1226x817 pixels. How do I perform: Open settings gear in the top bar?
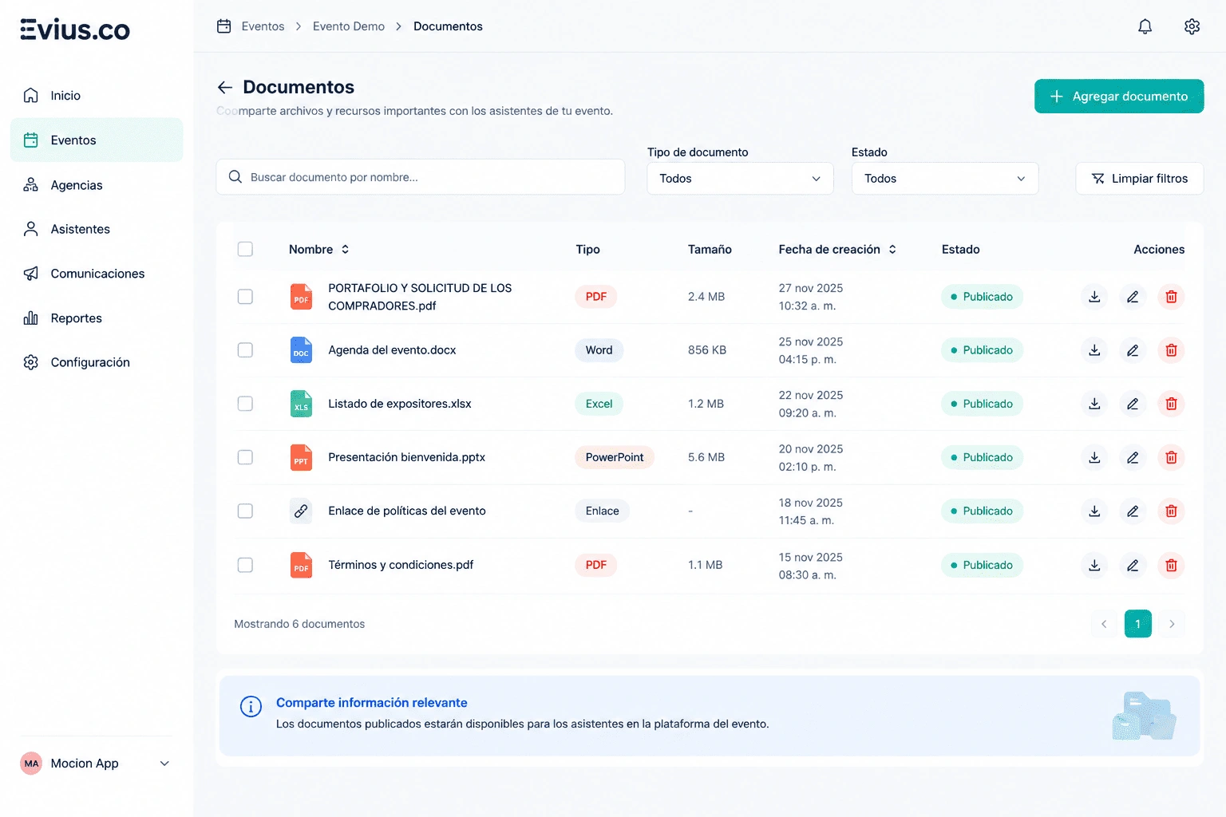pos(1192,26)
